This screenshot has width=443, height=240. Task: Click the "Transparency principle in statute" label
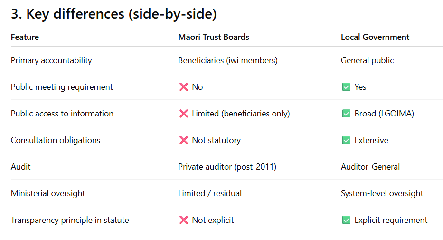(x=70, y=220)
